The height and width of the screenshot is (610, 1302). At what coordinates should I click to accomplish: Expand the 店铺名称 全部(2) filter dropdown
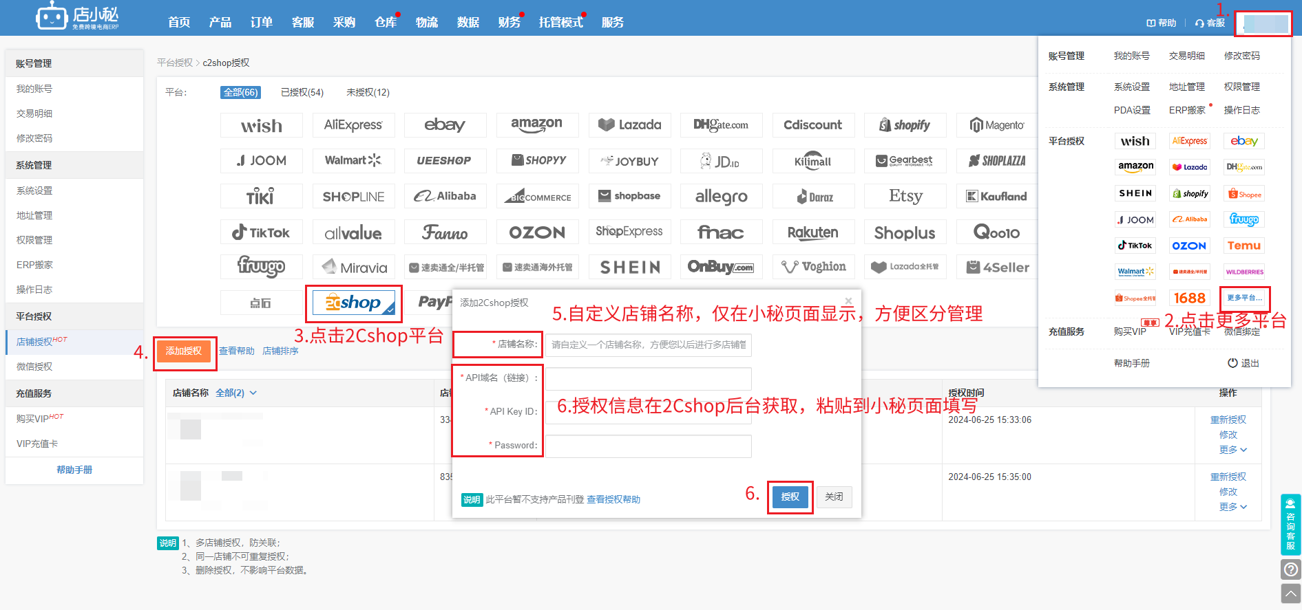(236, 393)
